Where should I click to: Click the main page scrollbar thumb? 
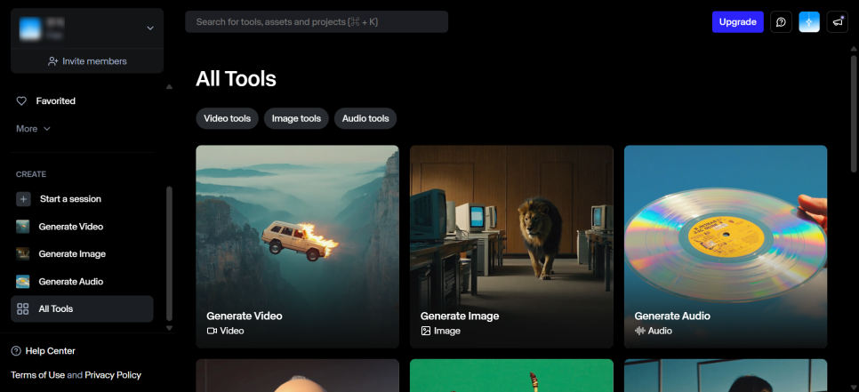(854, 113)
